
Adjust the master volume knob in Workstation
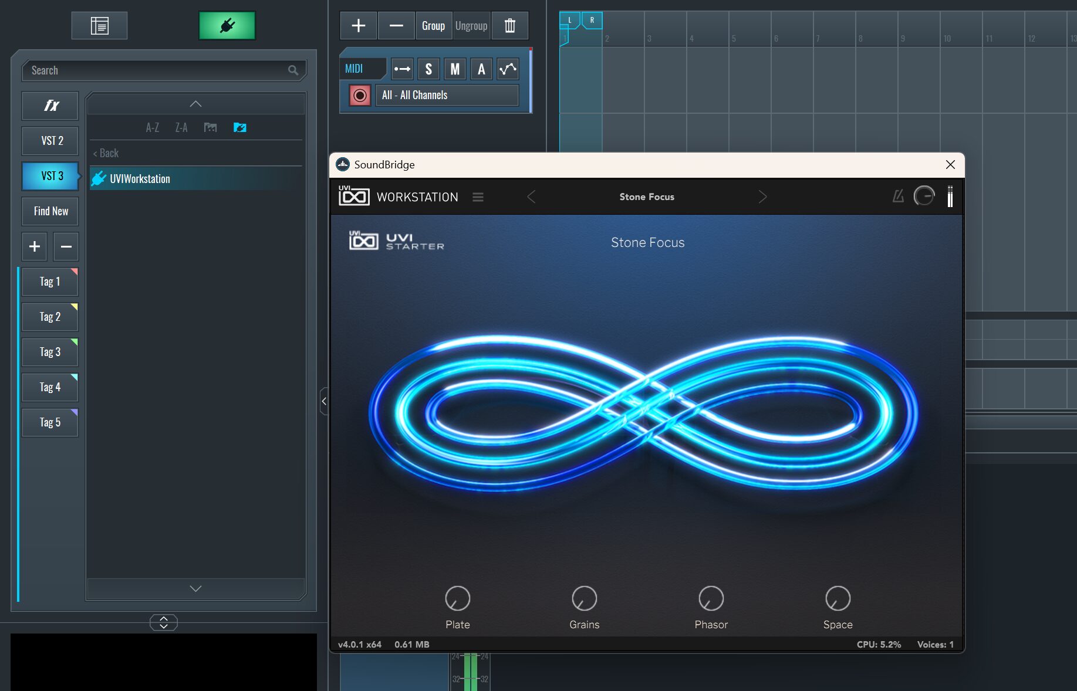coord(924,196)
